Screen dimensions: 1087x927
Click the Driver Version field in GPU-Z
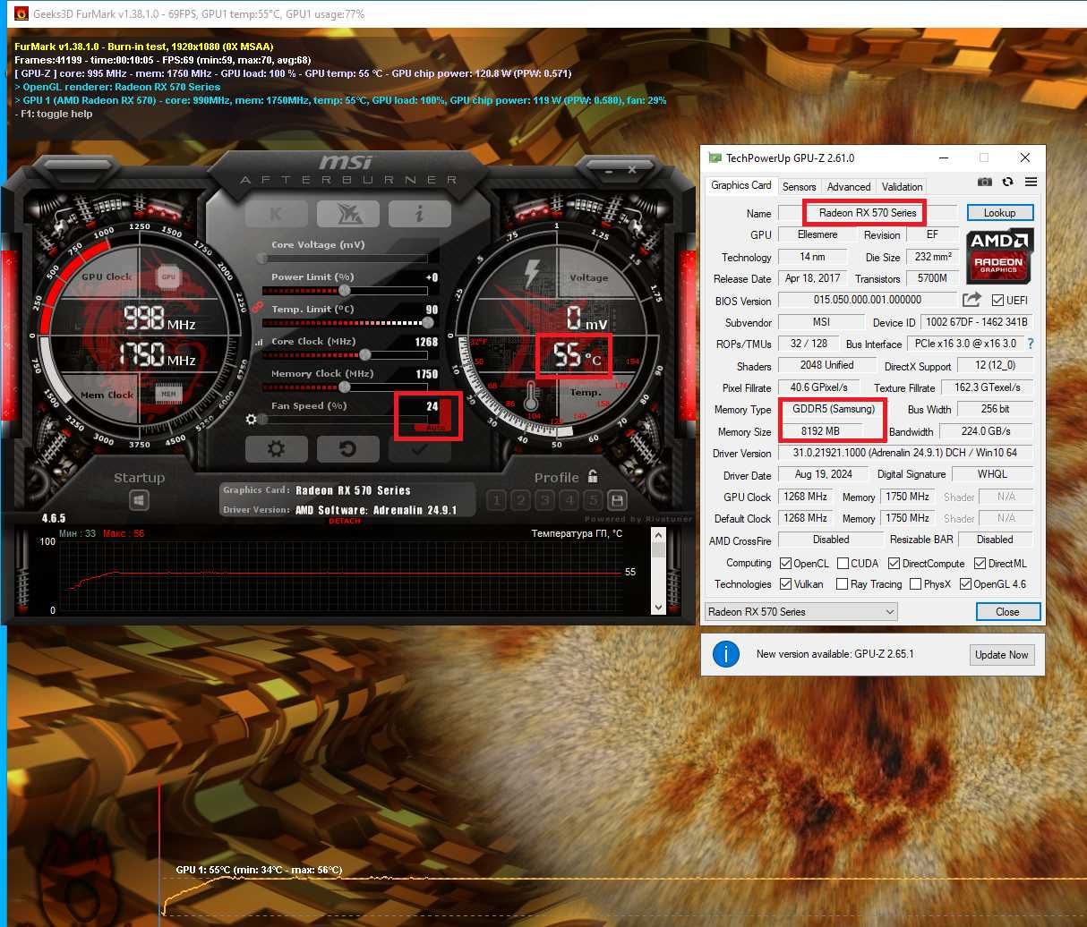coord(905,453)
